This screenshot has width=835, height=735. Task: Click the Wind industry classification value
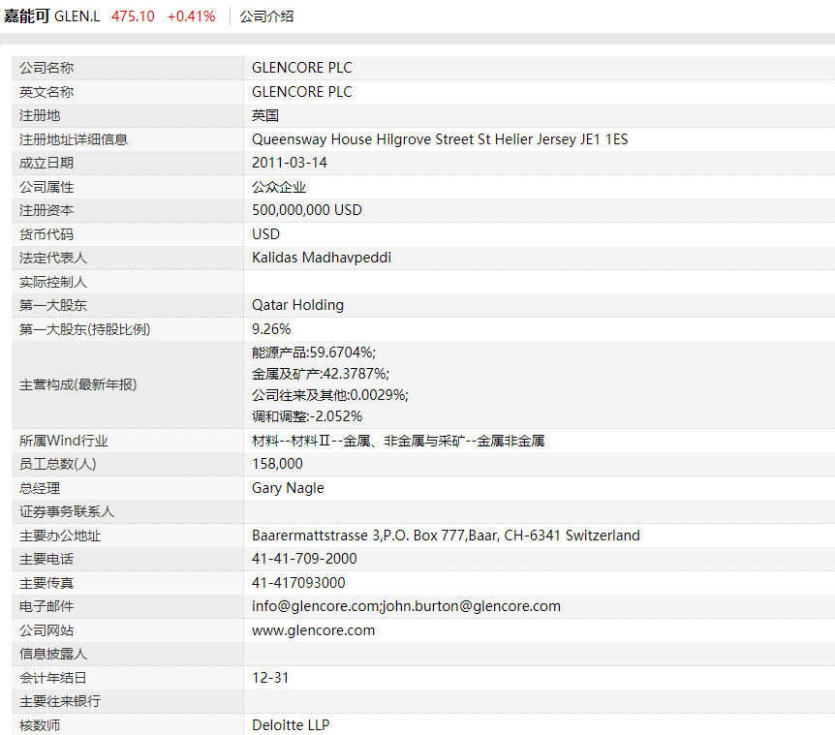coord(398,441)
